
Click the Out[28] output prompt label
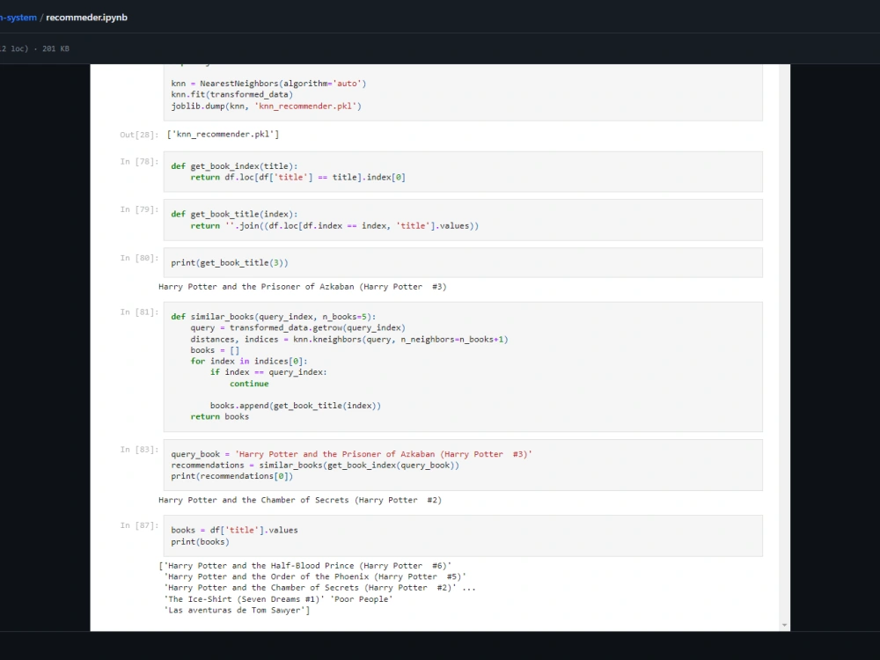tap(139, 135)
